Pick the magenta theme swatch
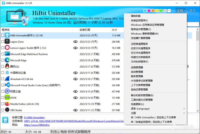This screenshot has width=200, height=134. click(149, 11)
